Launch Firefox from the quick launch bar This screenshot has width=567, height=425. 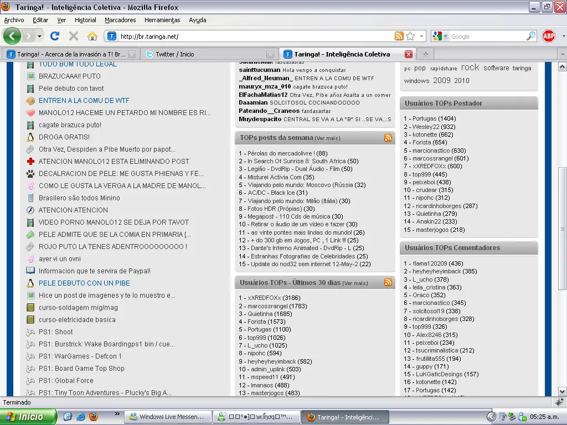tap(93, 417)
